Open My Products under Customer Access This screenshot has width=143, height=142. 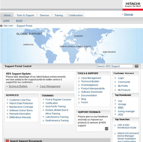coord(124,90)
